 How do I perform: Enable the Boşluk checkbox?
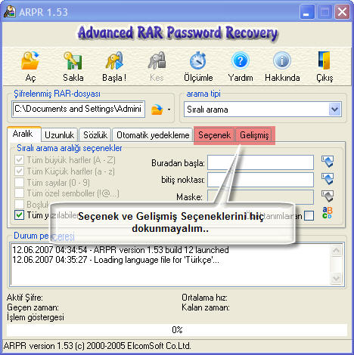click(x=20, y=204)
